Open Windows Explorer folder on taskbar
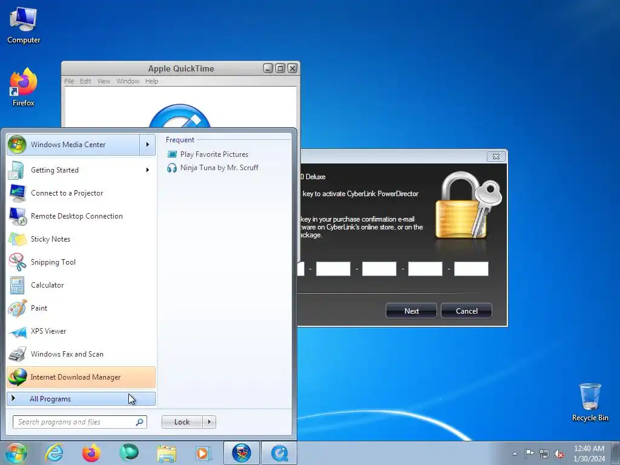Viewport: 620px width, 465px height. point(167,453)
